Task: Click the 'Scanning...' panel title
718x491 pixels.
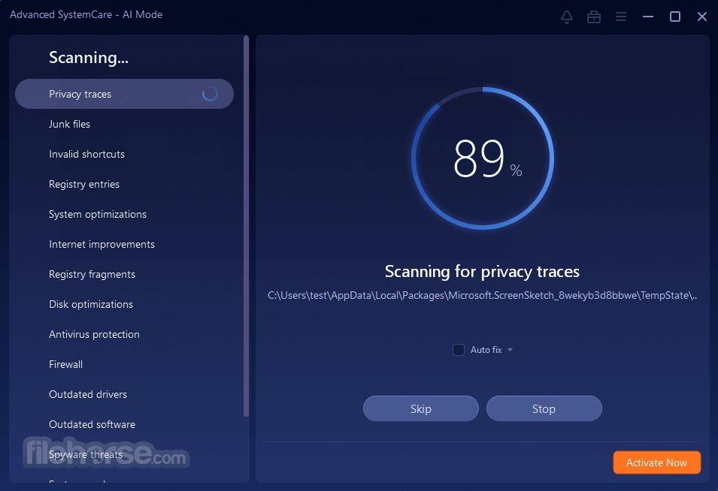Action: [89, 58]
